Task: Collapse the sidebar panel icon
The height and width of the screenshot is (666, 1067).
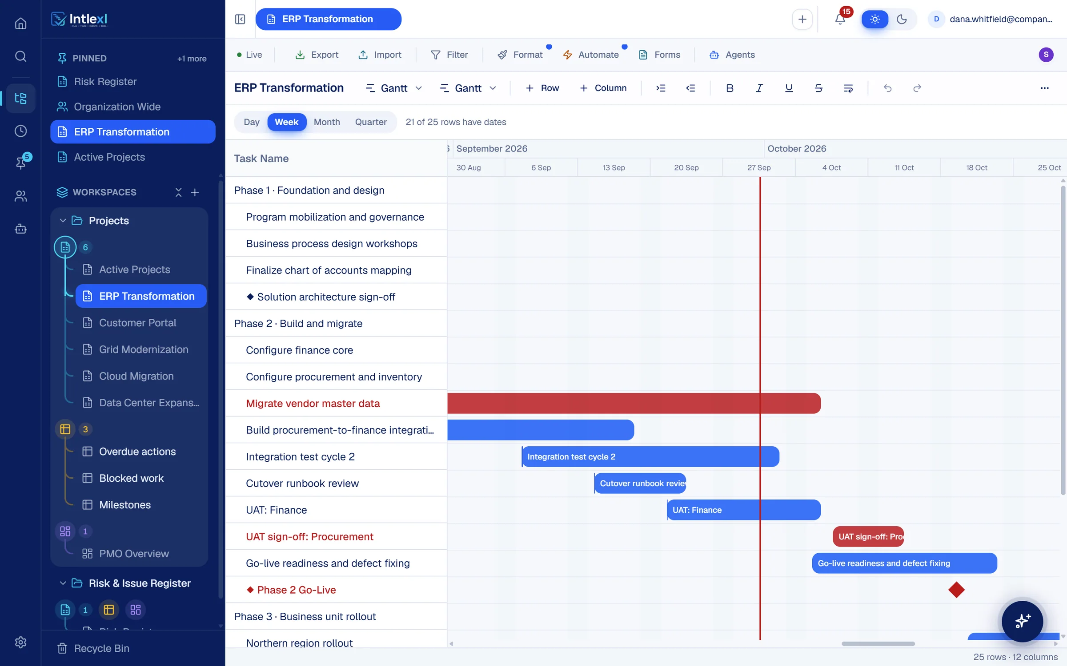Action: click(240, 19)
